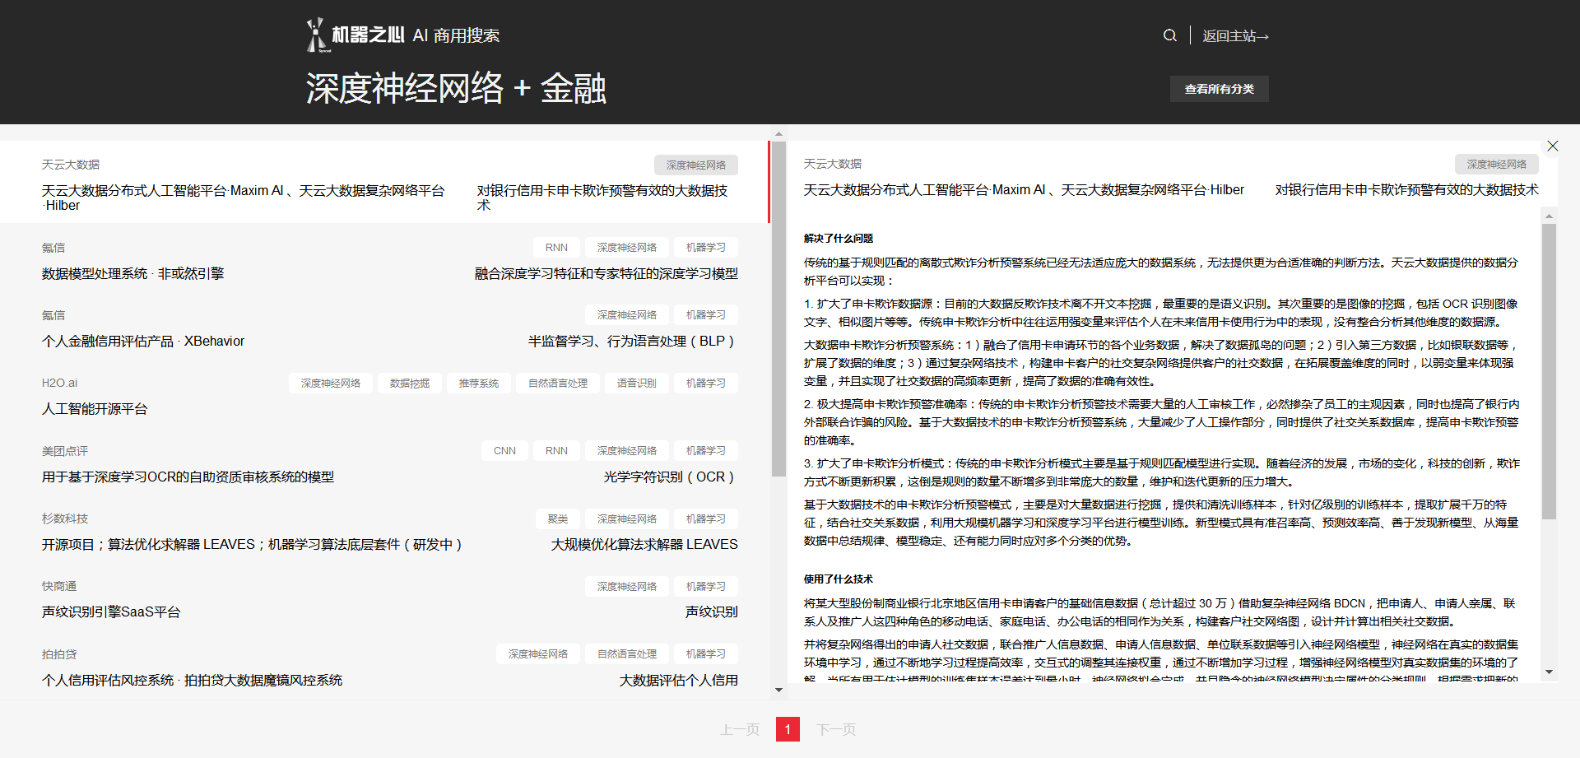Click 机器学习 tag in 杉数科技 row
The height and width of the screenshot is (758, 1580).
coord(706,519)
